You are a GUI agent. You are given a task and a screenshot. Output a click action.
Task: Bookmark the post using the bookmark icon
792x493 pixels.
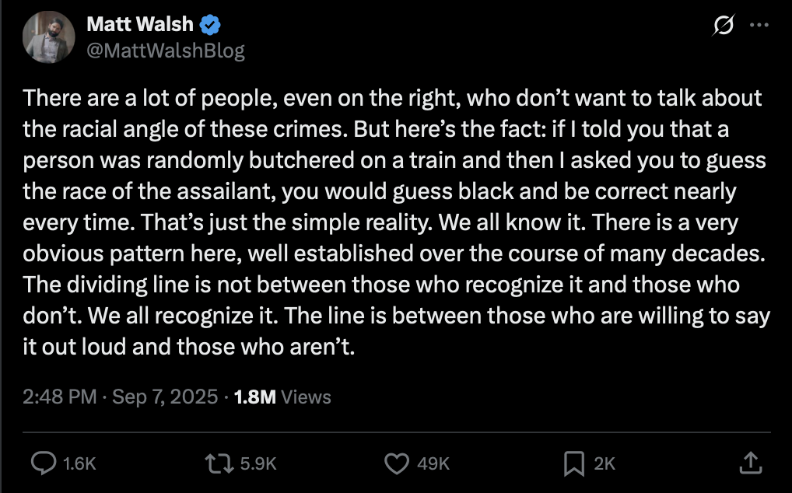(x=574, y=463)
